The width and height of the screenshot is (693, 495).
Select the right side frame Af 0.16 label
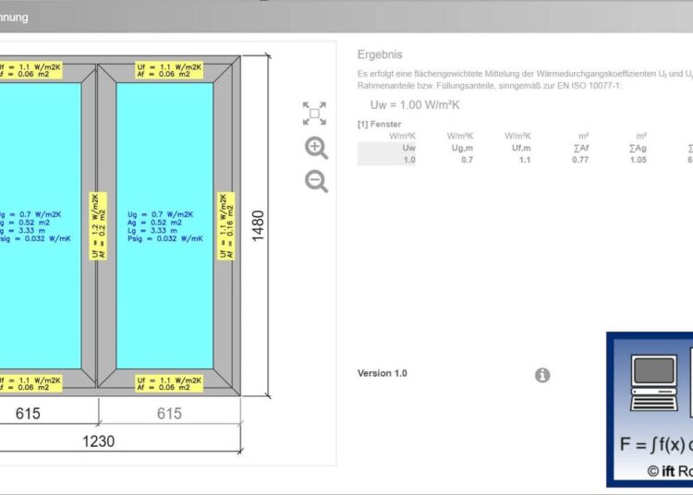point(225,225)
